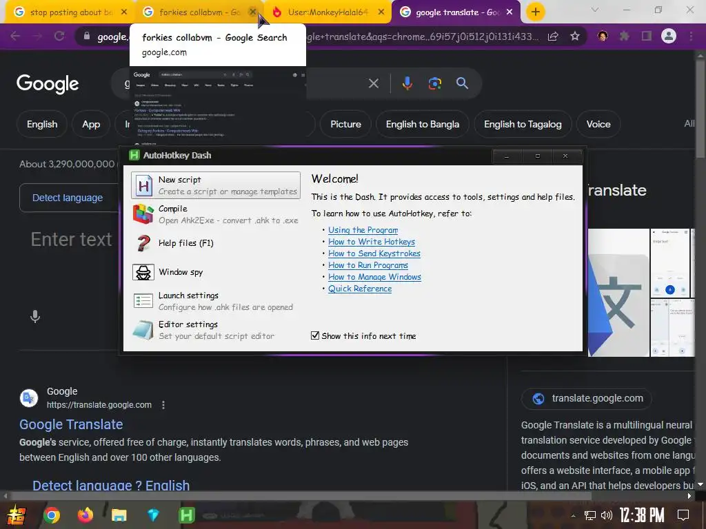The height and width of the screenshot is (529, 706).
Task: Open the Google Translate logo thumbnail
Action: [x=618, y=292]
